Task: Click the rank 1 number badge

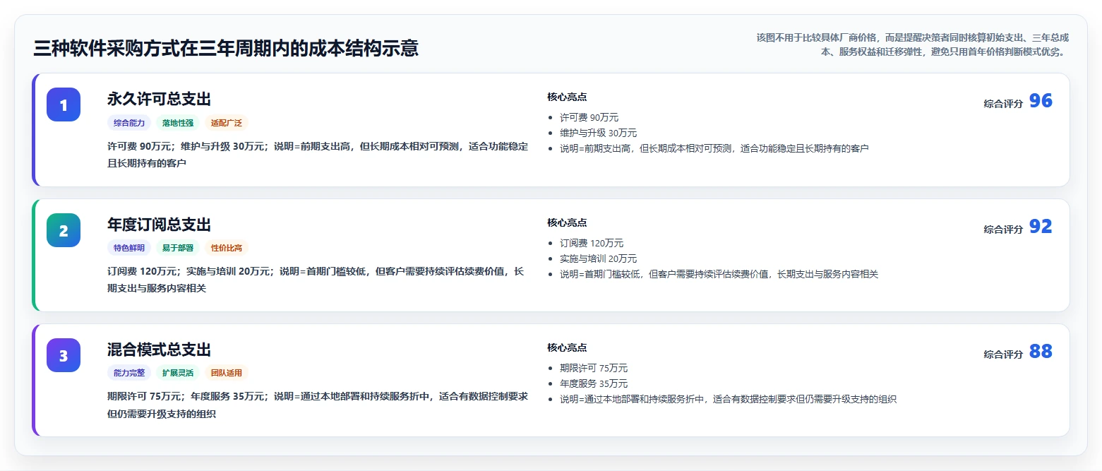Action: (64, 105)
